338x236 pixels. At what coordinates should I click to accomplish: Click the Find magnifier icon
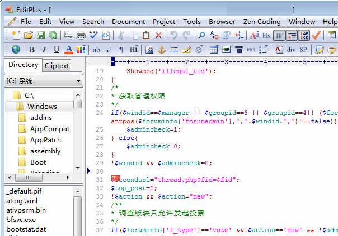pos(201,35)
